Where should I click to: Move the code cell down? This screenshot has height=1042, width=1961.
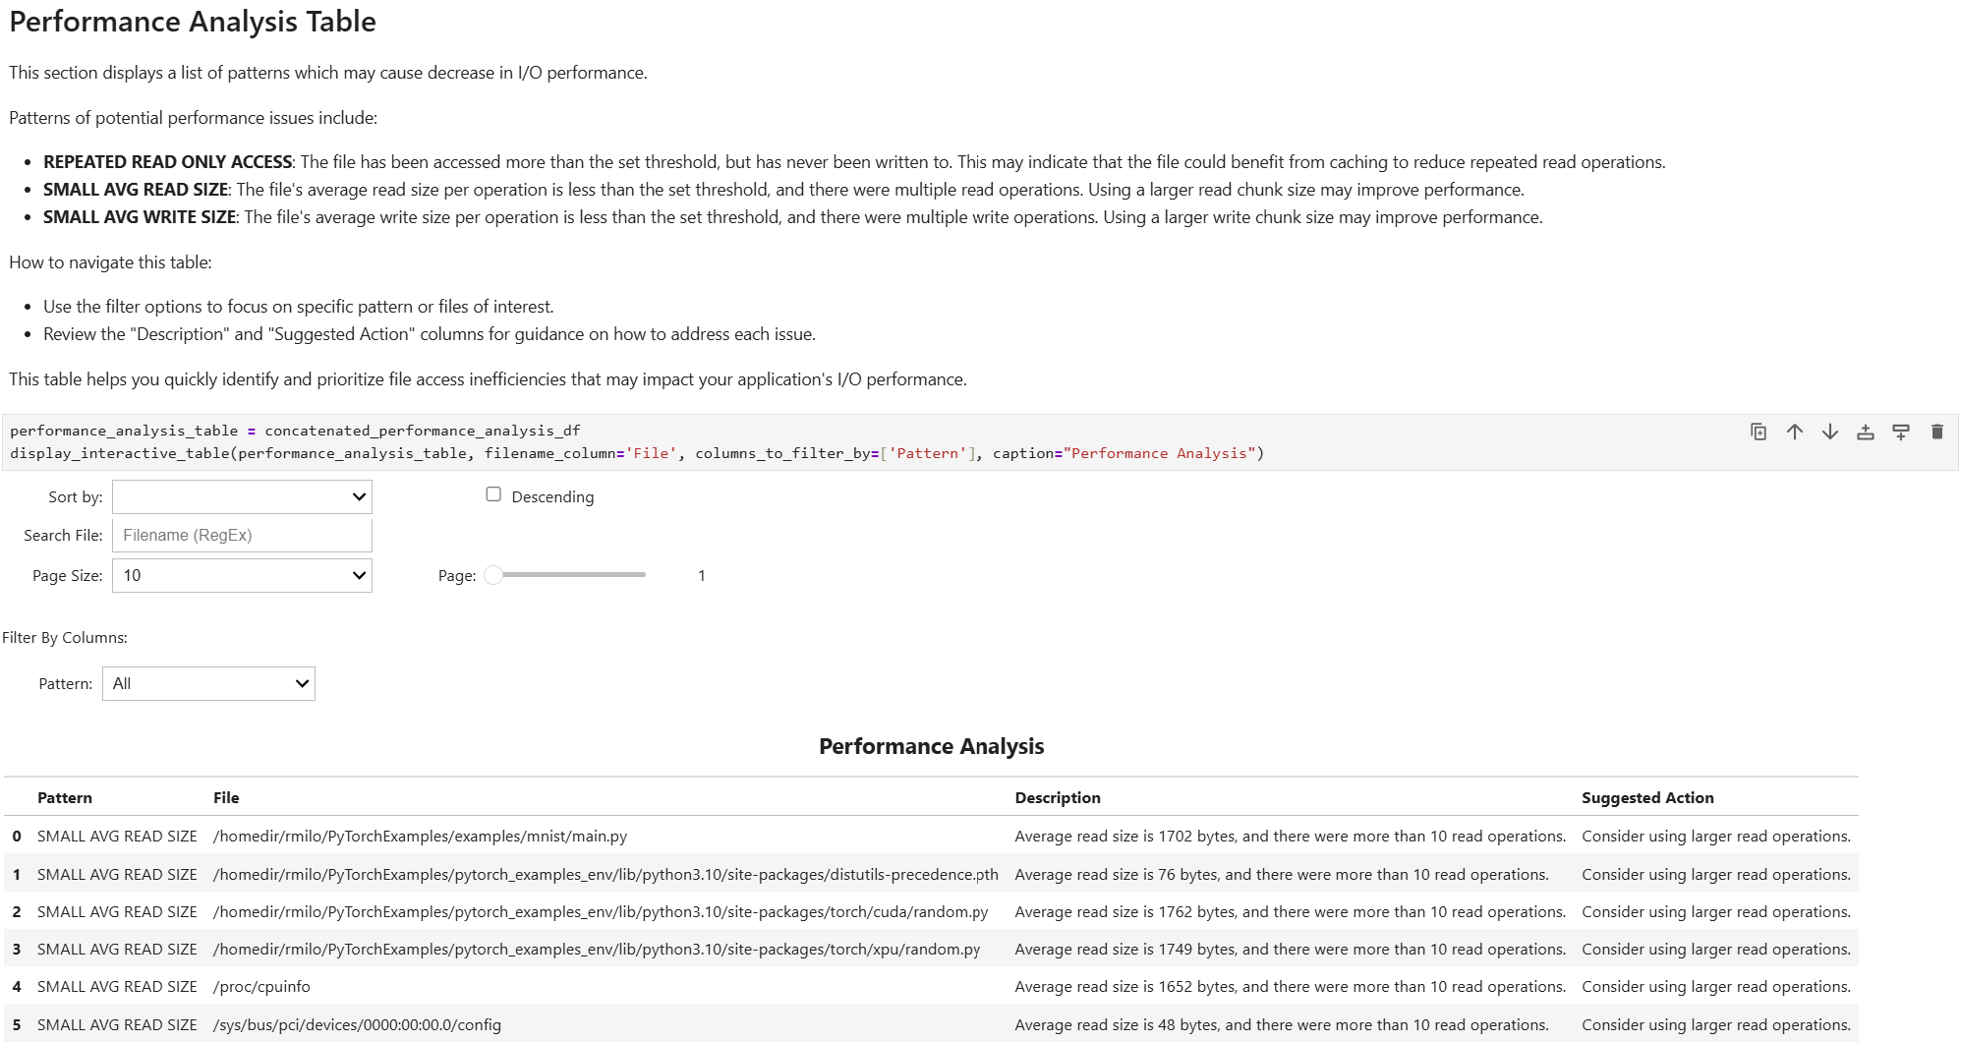1829,433
